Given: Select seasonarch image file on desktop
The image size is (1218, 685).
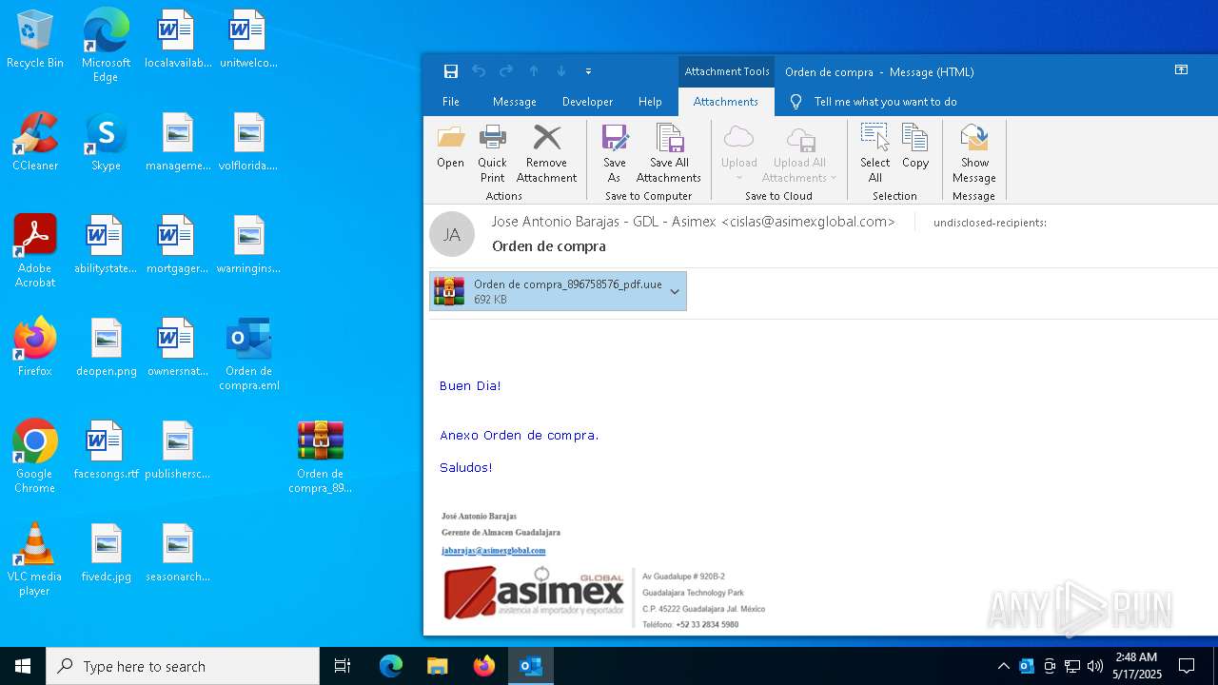Looking at the screenshot, I should [x=177, y=553].
